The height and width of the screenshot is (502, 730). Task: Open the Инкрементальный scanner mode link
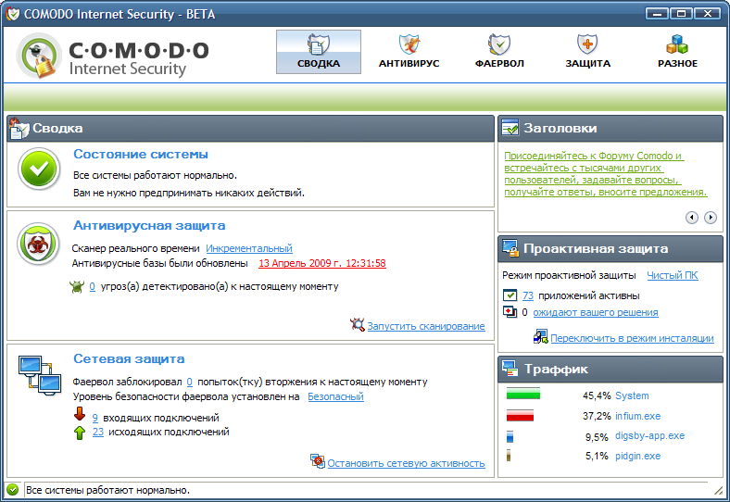tap(249, 248)
